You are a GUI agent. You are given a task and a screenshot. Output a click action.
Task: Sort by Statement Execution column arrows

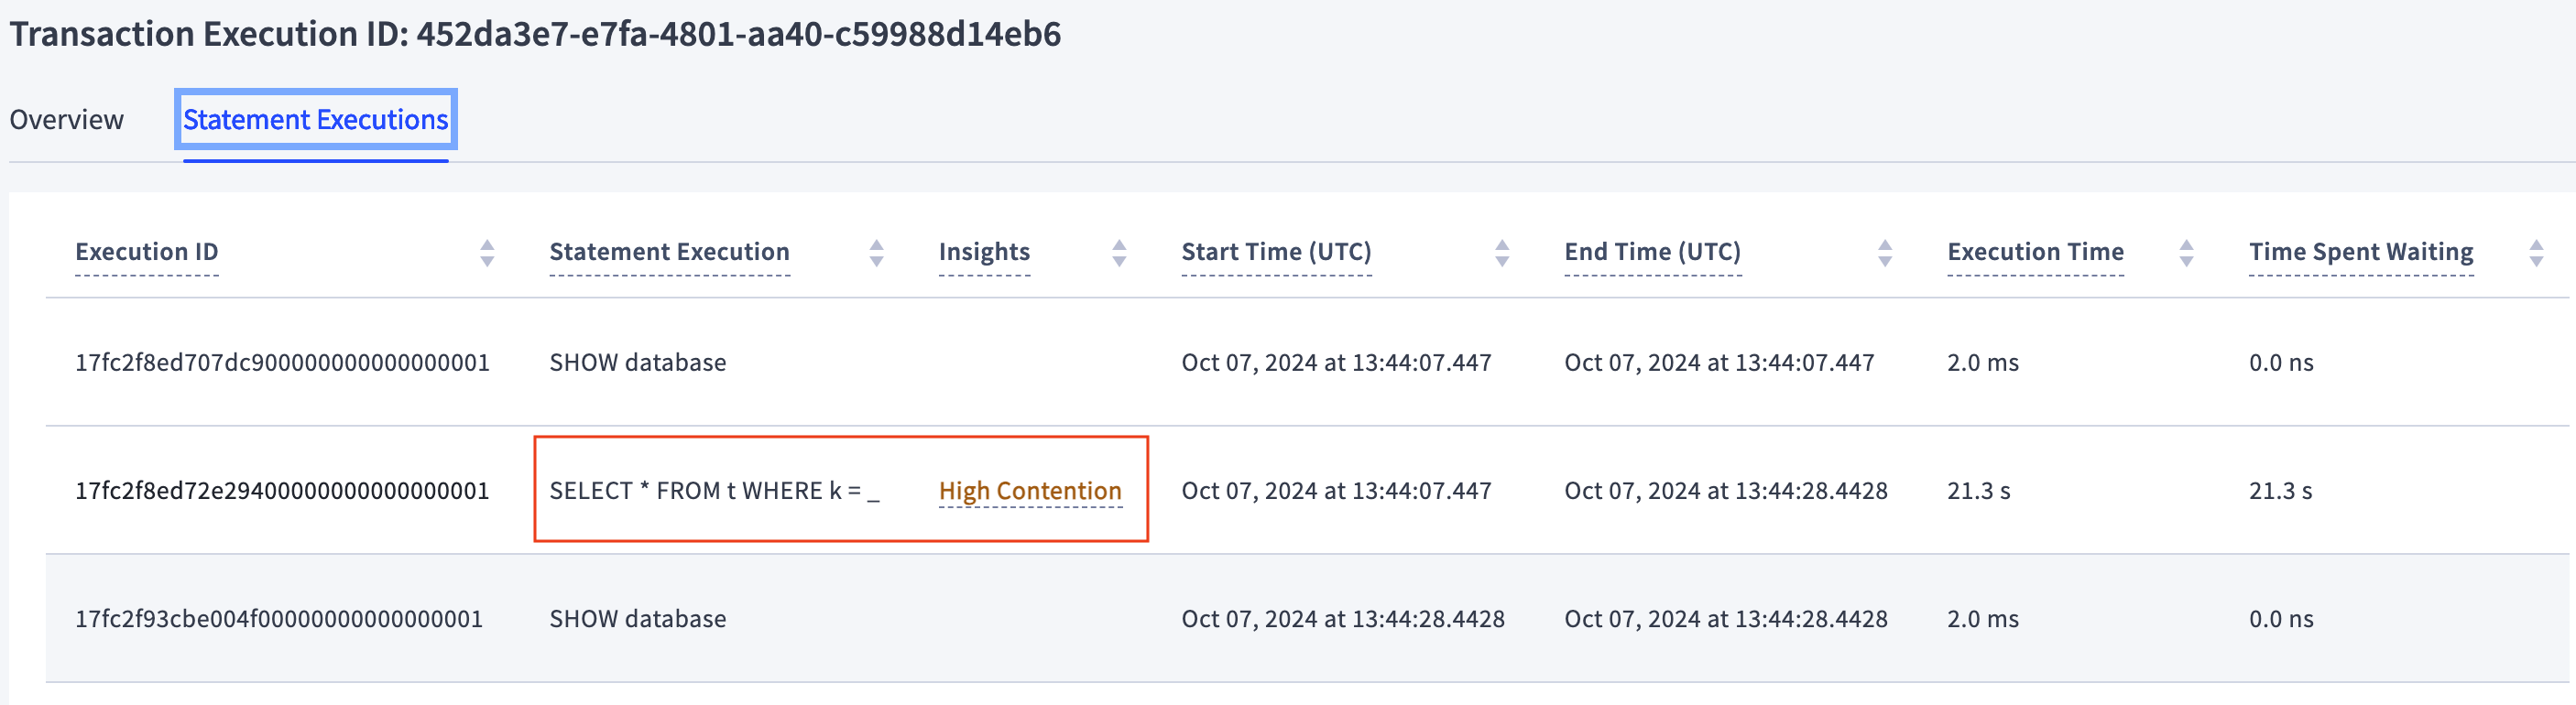pyautogui.click(x=876, y=253)
